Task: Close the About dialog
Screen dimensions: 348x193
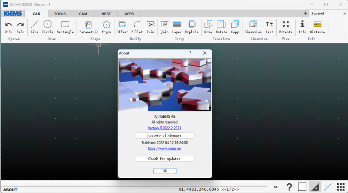Action: pos(205,53)
